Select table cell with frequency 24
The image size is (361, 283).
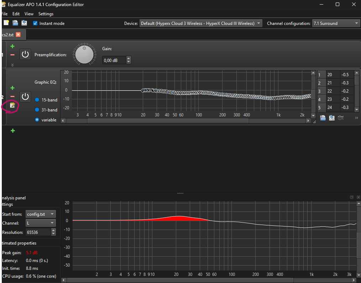pos(333,107)
